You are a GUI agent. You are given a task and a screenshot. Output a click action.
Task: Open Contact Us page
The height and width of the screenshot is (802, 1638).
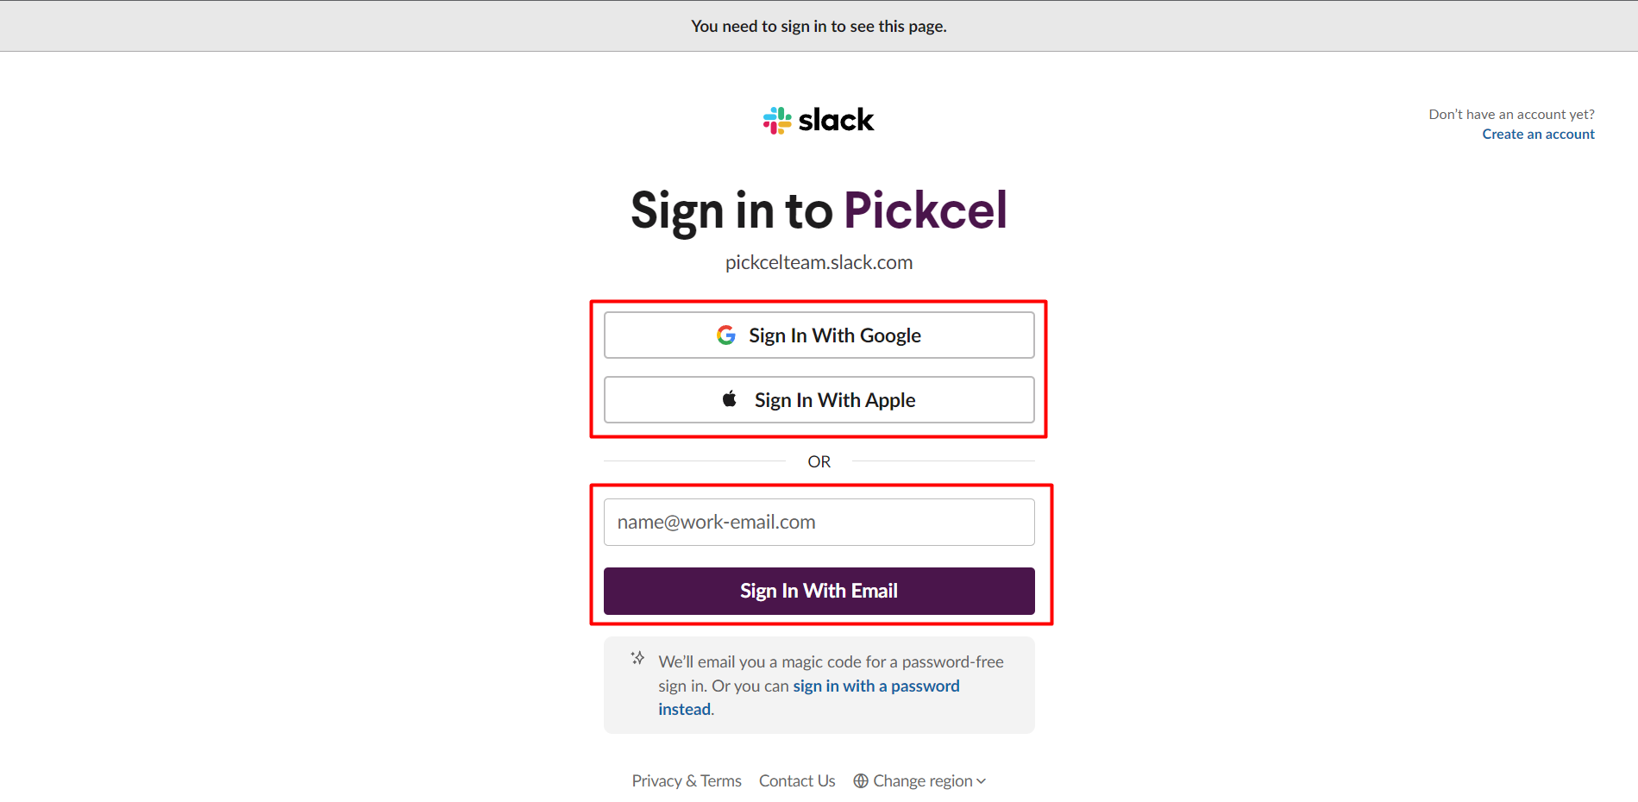[x=796, y=780]
